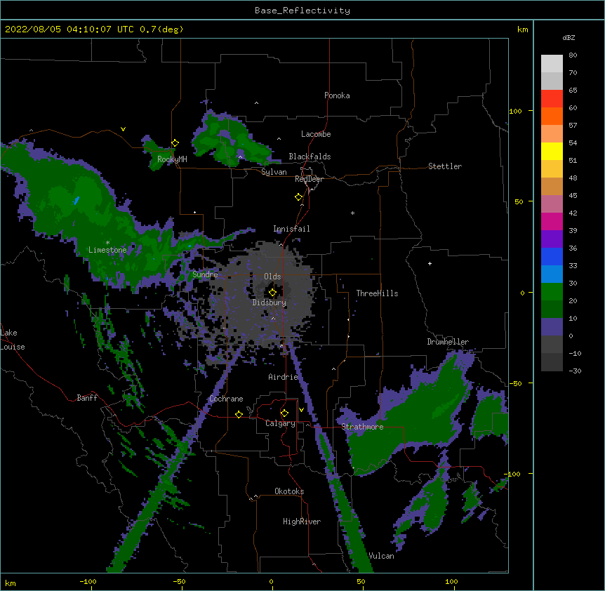605x591 pixels.
Task: Click the Calgary city label
Action: coord(280,423)
